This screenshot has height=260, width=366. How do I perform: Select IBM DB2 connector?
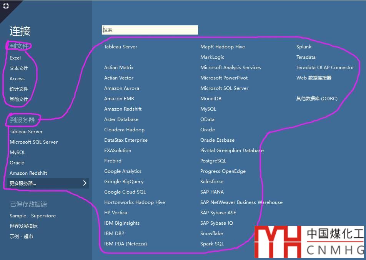pos(114,233)
